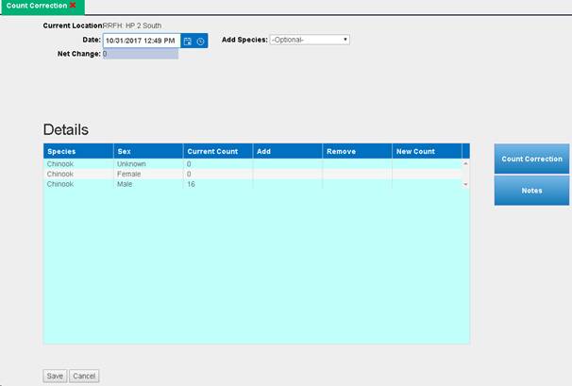Select the Count Correction tab
This screenshot has height=386, width=572.
pos(34,6)
